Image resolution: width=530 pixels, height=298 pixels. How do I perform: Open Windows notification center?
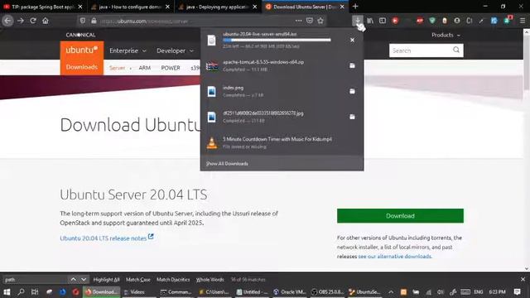(x=517, y=292)
